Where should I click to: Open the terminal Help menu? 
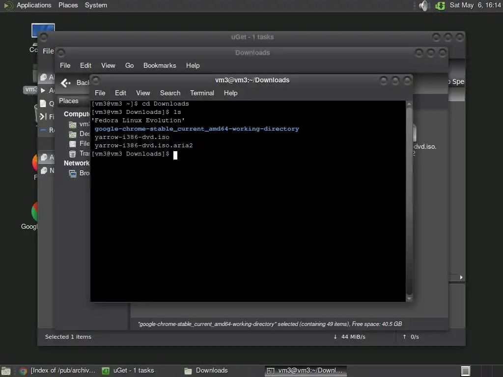pos(230,93)
